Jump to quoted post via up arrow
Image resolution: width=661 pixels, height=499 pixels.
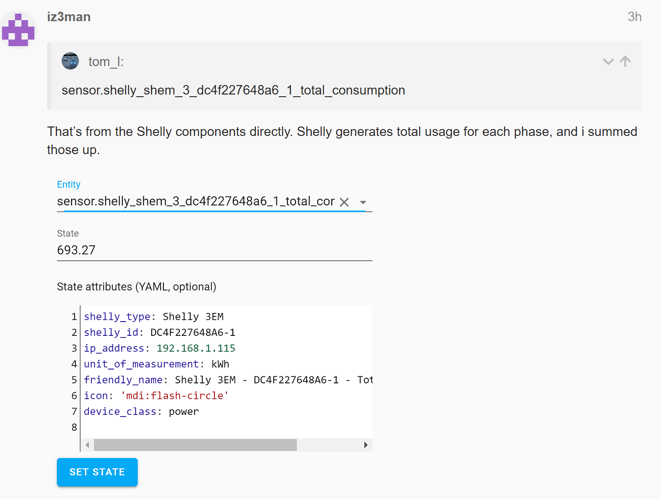point(625,61)
